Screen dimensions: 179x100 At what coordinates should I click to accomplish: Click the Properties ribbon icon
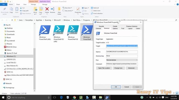(x=78, y=9)
